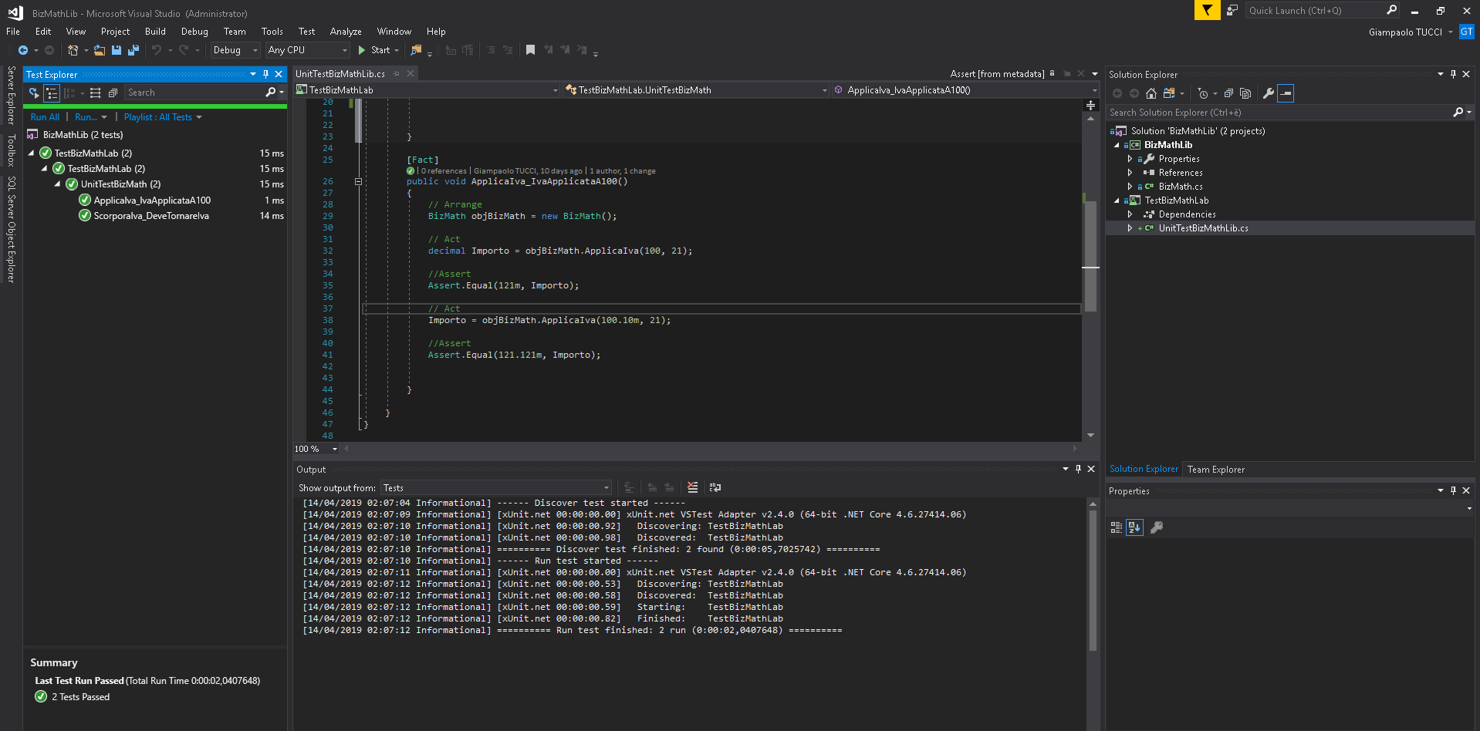The width and height of the screenshot is (1480, 731).
Task: Collapse the BizMathLib project node in Solution Explorer
Action: click(x=1116, y=145)
